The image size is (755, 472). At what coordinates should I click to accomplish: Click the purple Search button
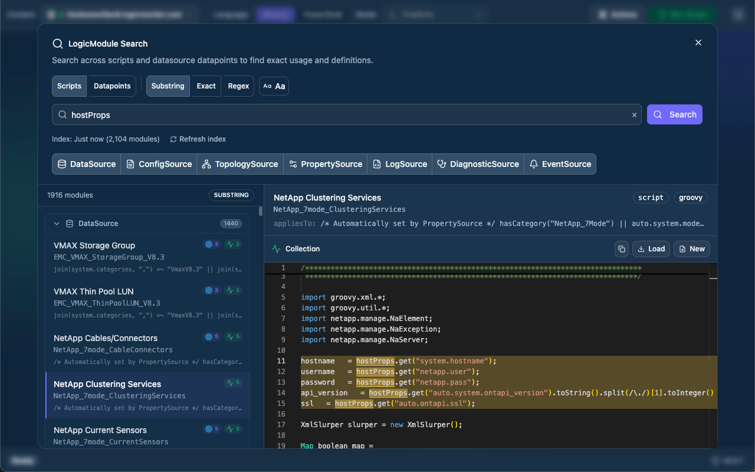point(675,114)
